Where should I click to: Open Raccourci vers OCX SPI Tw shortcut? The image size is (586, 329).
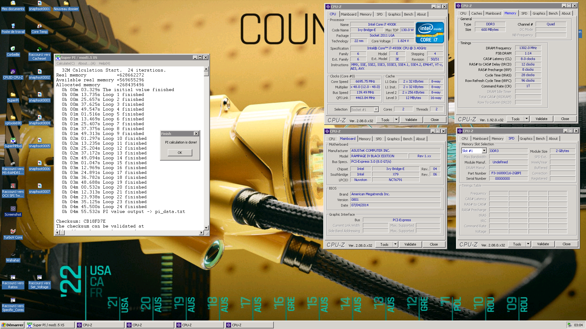pyautogui.click(x=13, y=190)
